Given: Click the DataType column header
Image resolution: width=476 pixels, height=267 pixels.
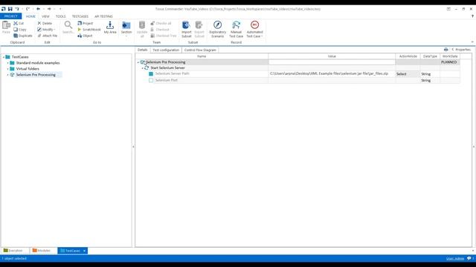Looking at the screenshot, I should point(430,56).
